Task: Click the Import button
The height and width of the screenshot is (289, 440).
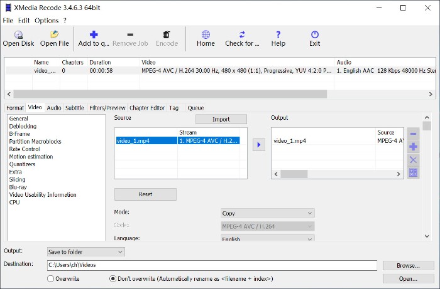Action: coord(221,119)
